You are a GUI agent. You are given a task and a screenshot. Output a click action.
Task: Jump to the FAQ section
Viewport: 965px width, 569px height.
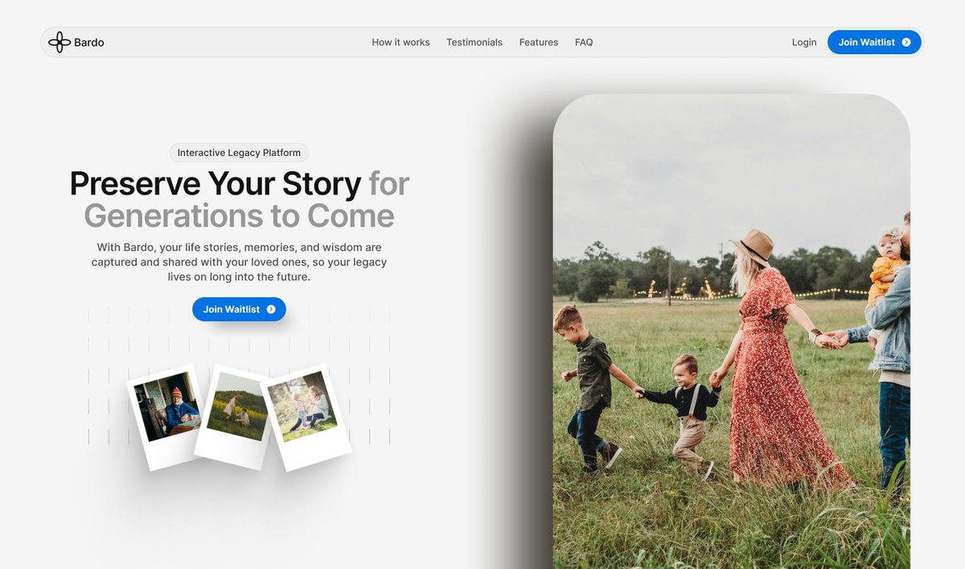[584, 43]
